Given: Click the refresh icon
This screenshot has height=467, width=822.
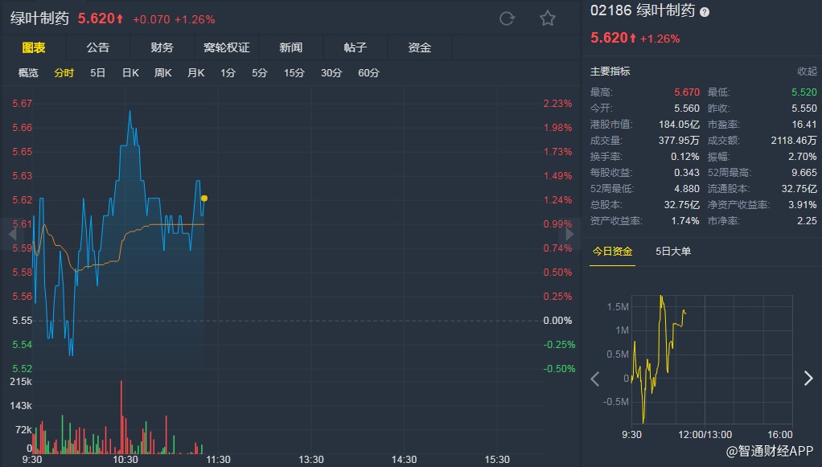Looking at the screenshot, I should (507, 18).
